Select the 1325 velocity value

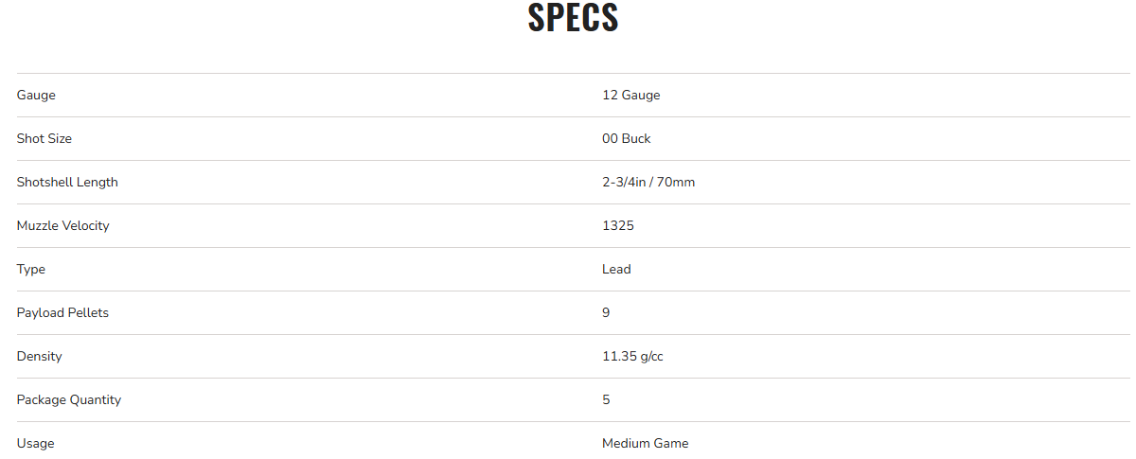(x=617, y=225)
